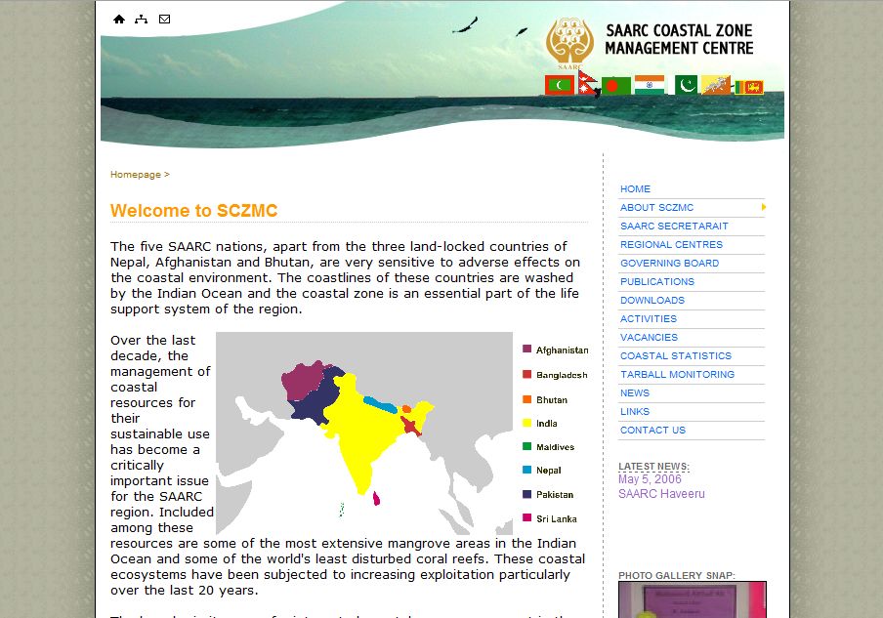Click the "Maldives" legend label
Viewport: 883px width, 618px height.
coord(555,447)
